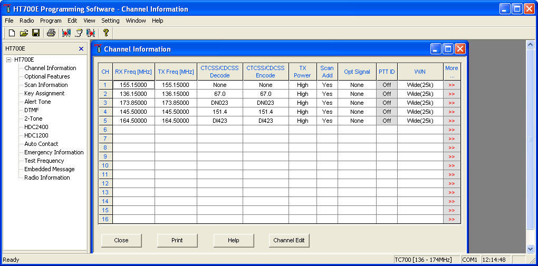
Task: Click the Channel Information window title icon
Action: [99, 49]
